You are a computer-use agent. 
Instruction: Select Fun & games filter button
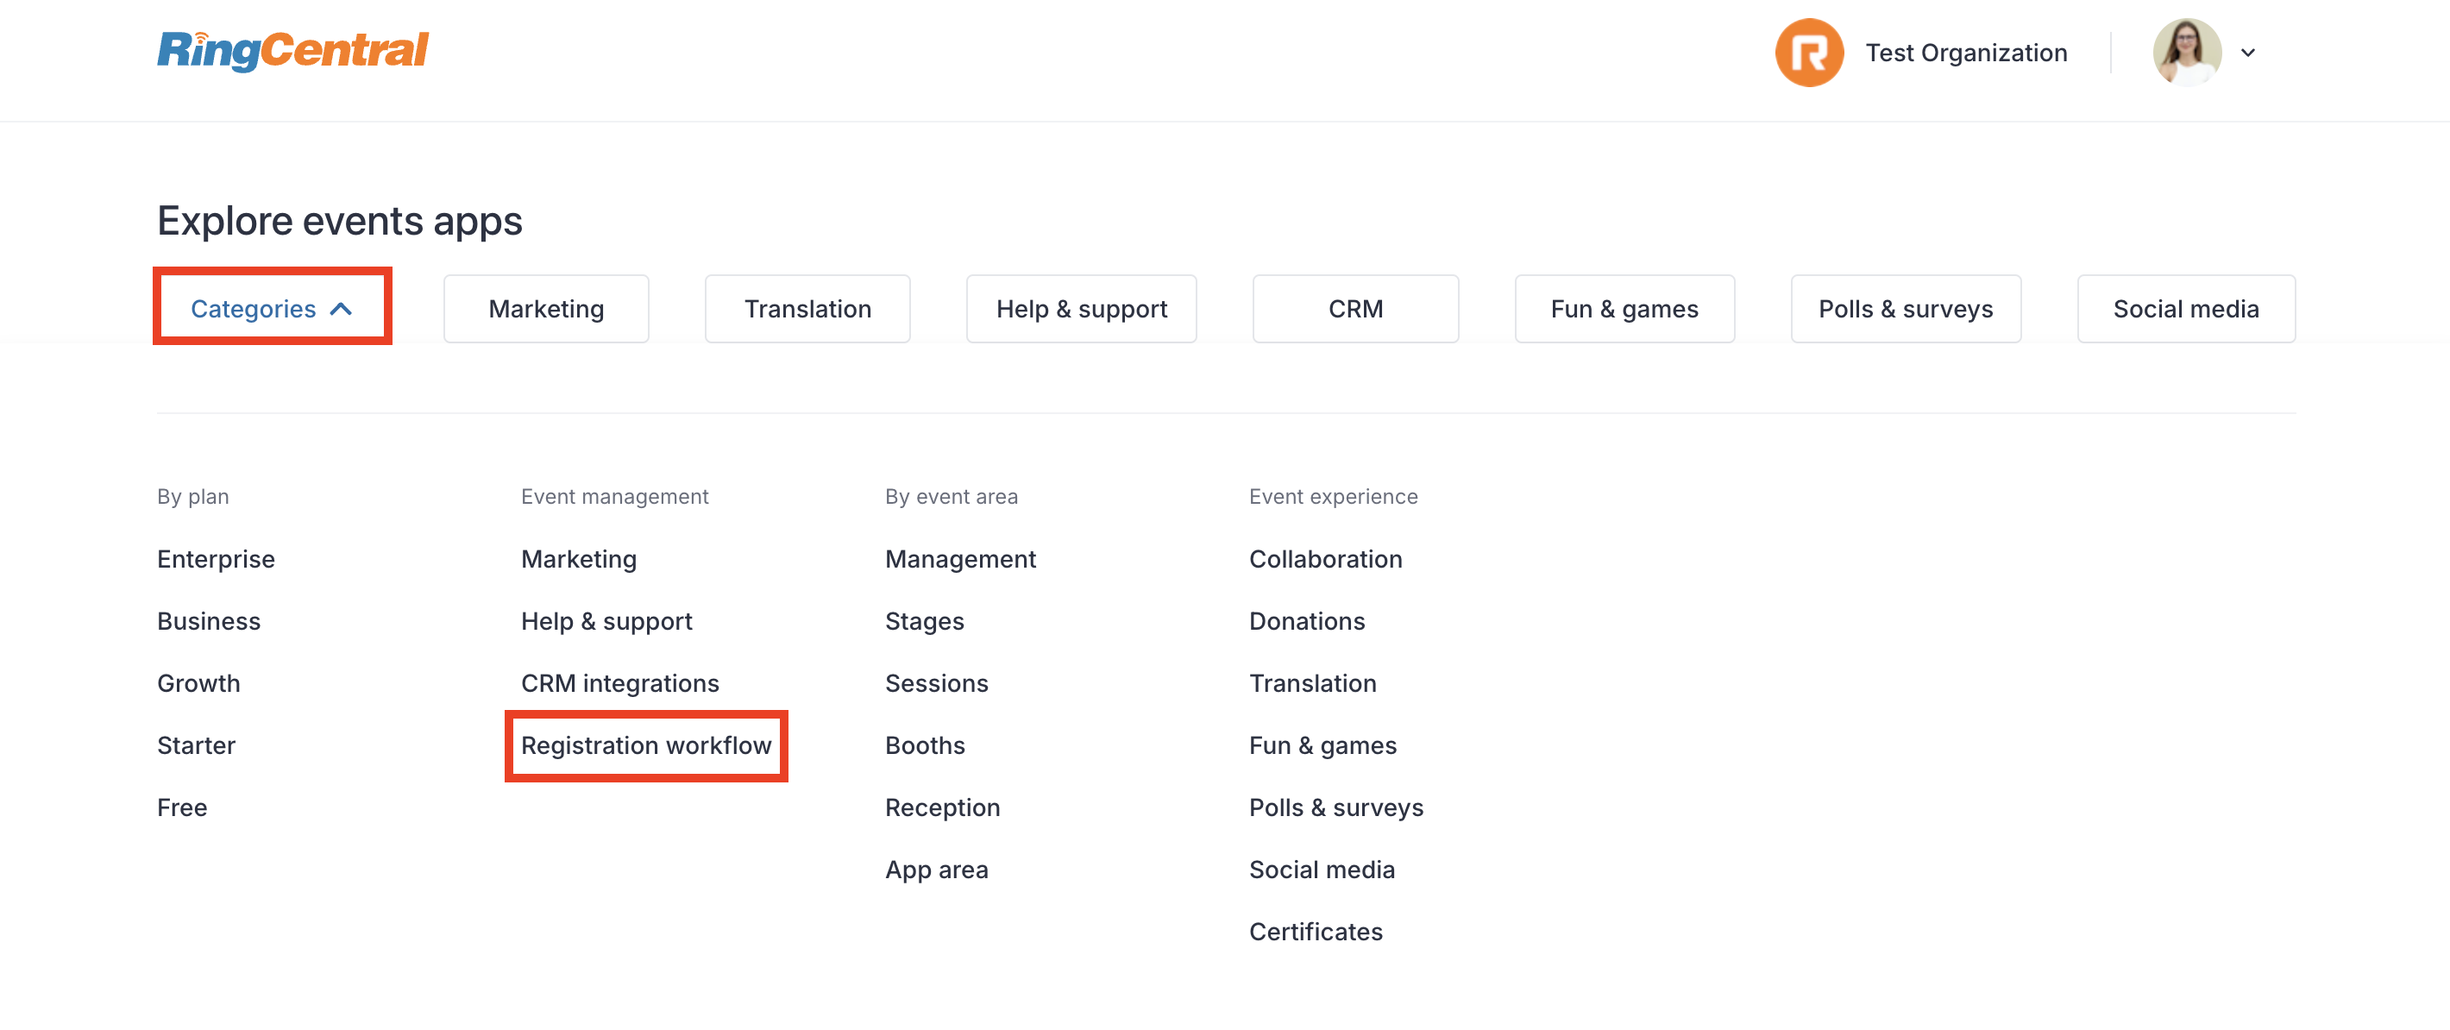(1624, 308)
